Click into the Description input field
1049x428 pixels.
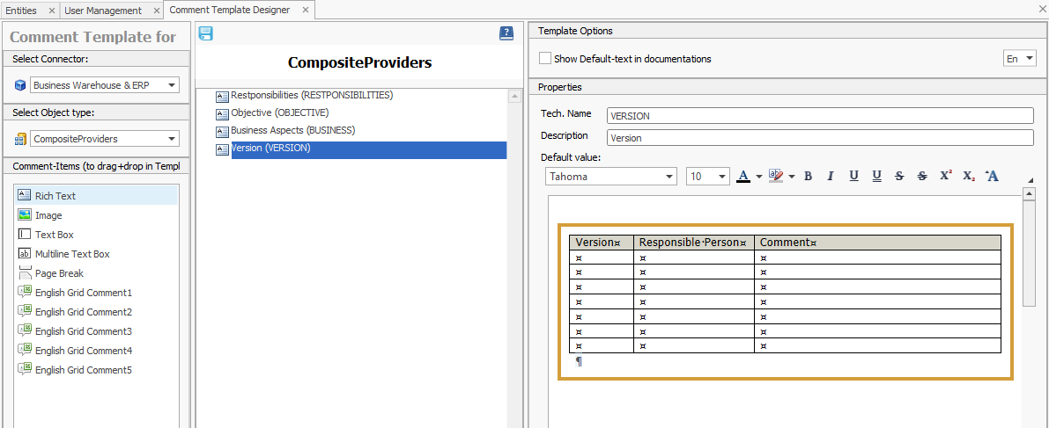point(819,138)
